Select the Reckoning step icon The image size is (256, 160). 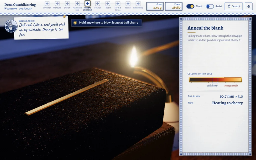click(x=138, y=3)
